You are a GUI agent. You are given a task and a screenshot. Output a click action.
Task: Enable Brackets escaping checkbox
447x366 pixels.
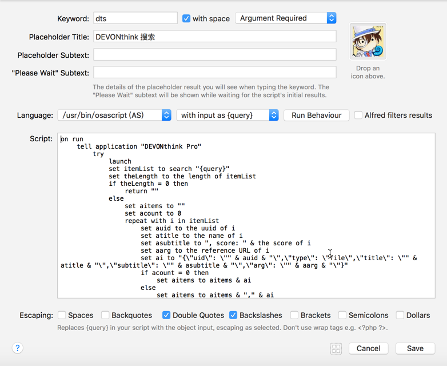tap(294, 315)
